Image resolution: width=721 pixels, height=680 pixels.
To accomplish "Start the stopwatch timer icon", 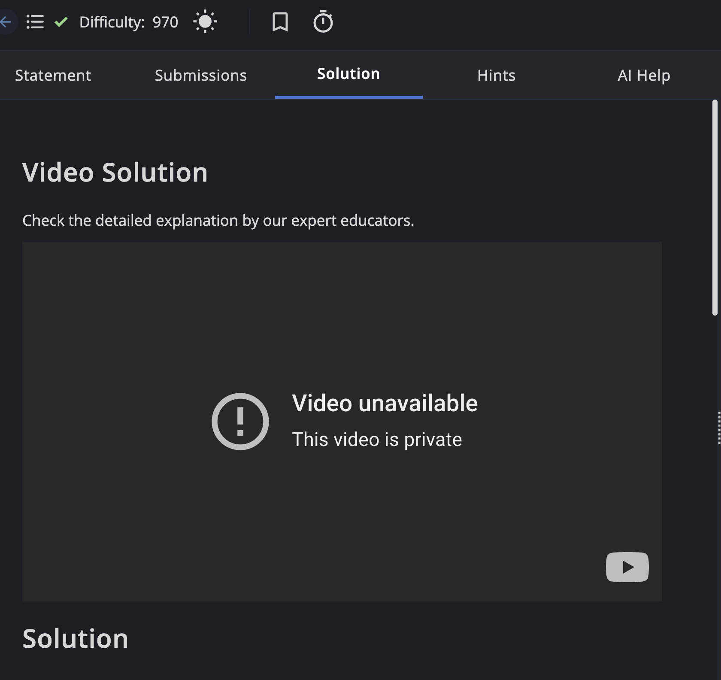I will point(323,21).
